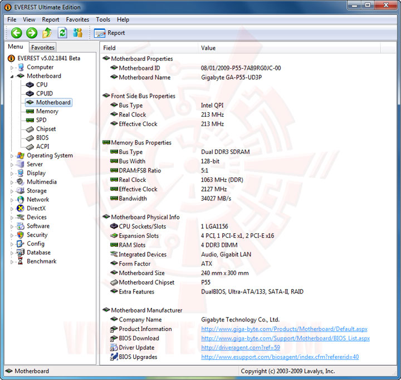Click the Report toolbar button

pyautogui.click(x=110, y=33)
